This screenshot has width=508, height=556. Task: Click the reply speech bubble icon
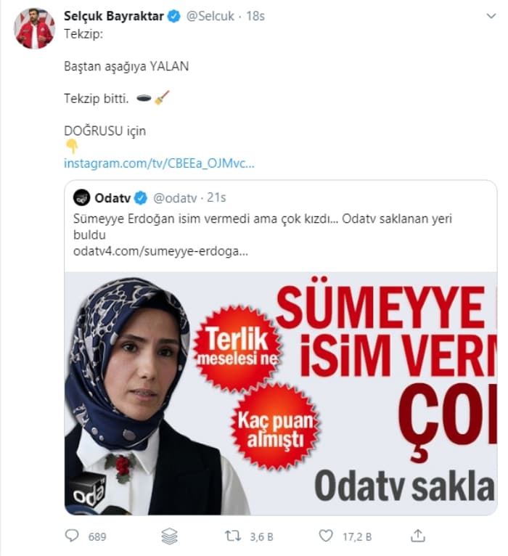coord(72,536)
